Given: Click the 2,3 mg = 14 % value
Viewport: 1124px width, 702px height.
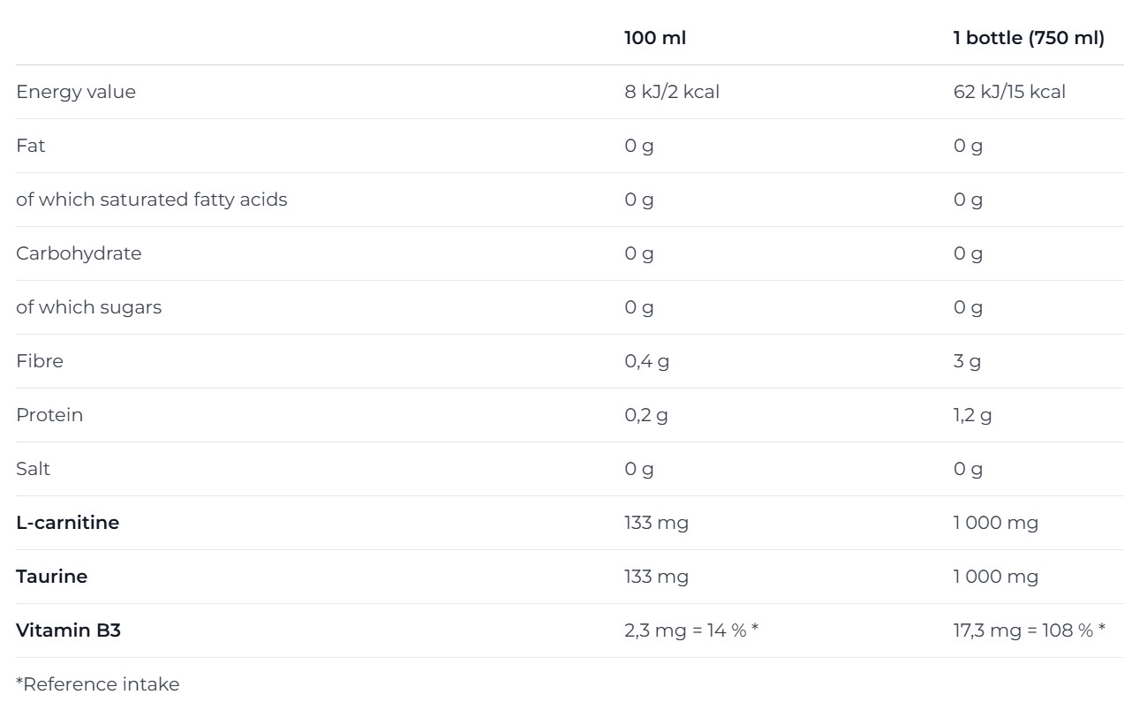Looking at the screenshot, I should pyautogui.click(x=692, y=630).
